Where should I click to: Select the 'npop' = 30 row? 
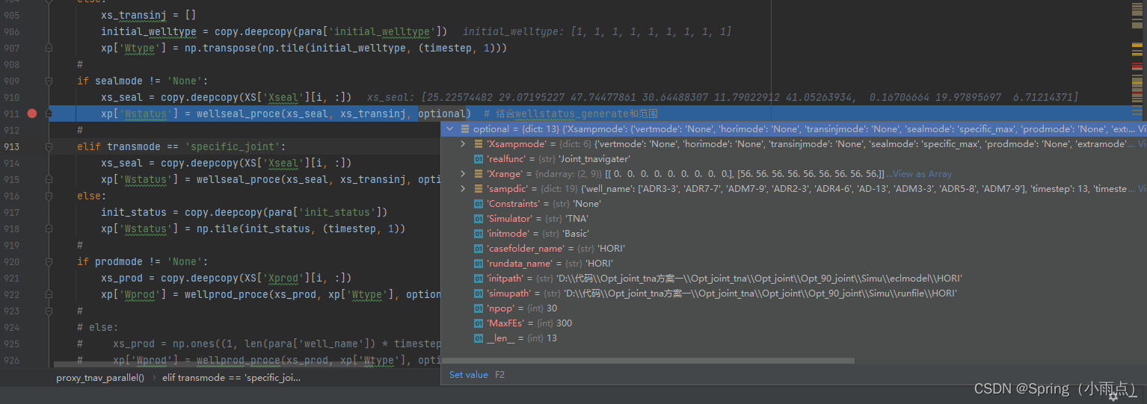(x=793, y=308)
